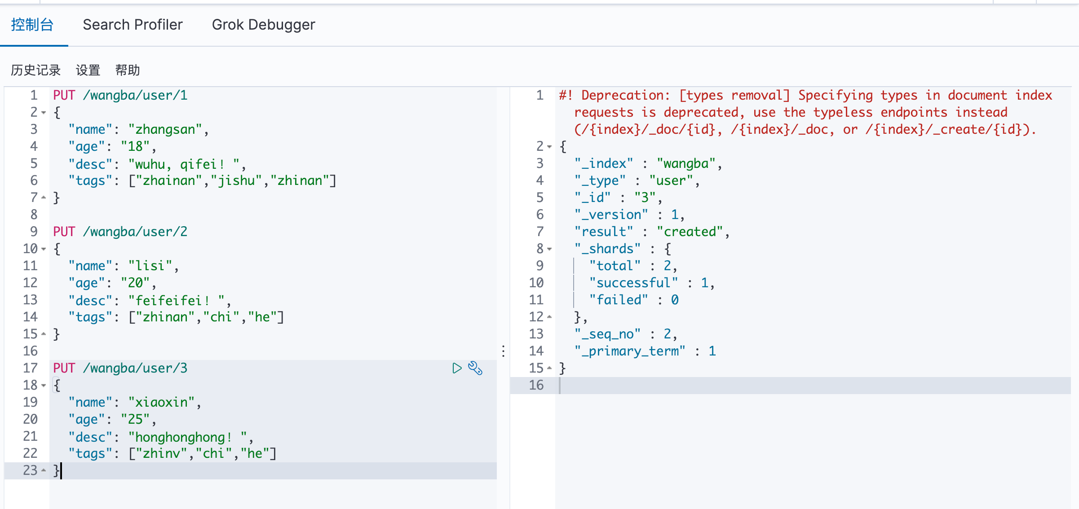Collapse editor fold arrow at line 2
Screen dimensions: 1079x509
[44, 112]
